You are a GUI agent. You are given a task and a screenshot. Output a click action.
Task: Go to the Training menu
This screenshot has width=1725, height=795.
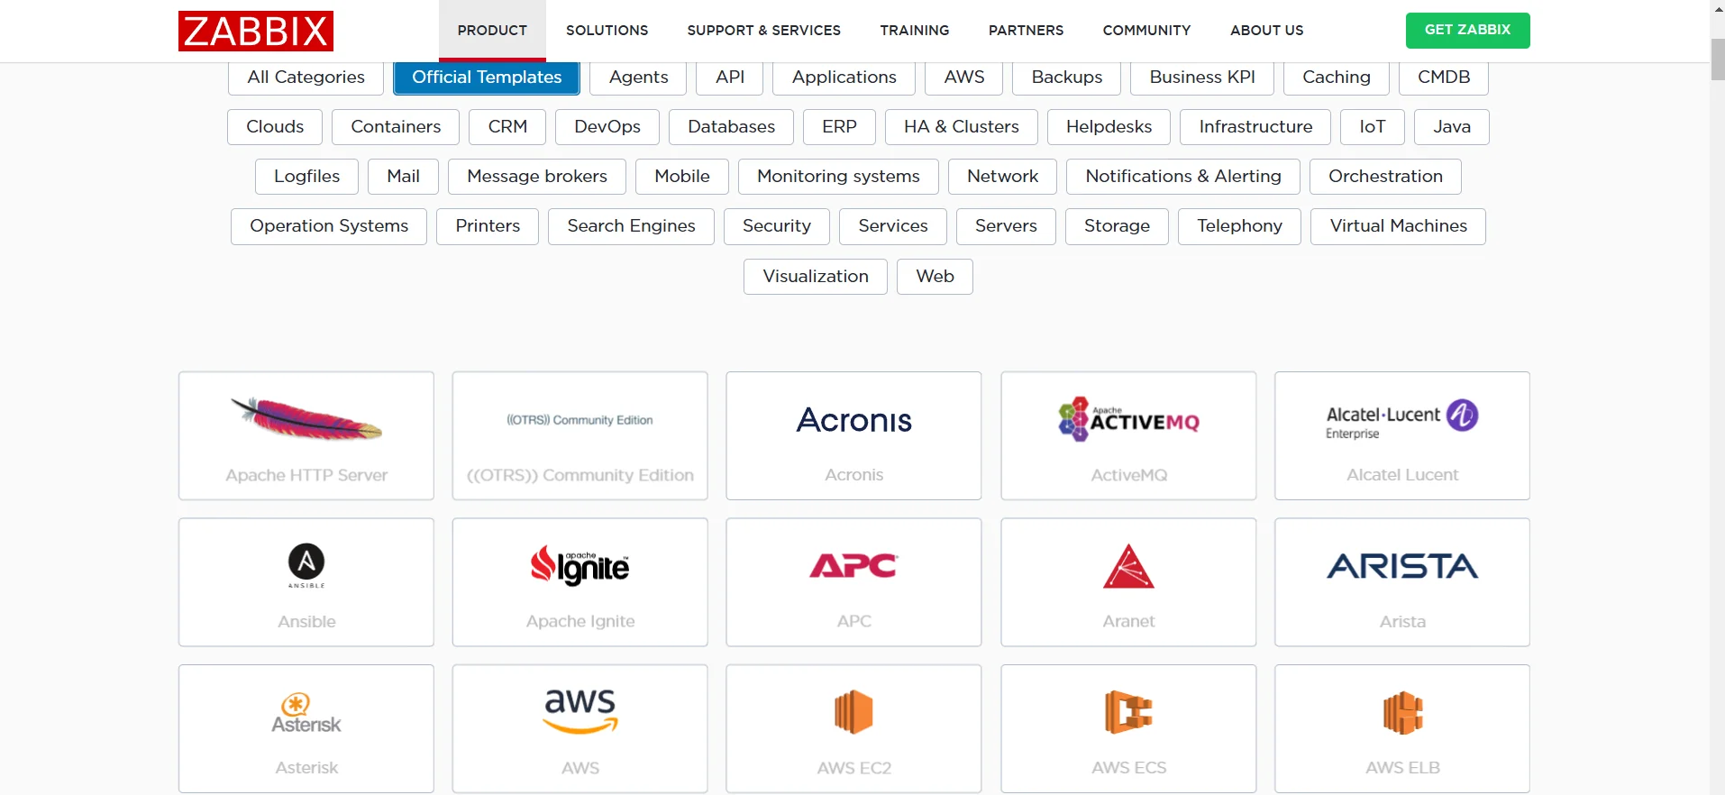coord(915,31)
